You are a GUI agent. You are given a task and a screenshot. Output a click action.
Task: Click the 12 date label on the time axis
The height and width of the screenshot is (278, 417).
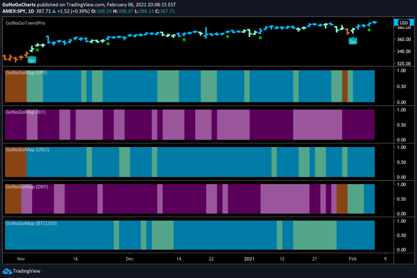click(282, 259)
